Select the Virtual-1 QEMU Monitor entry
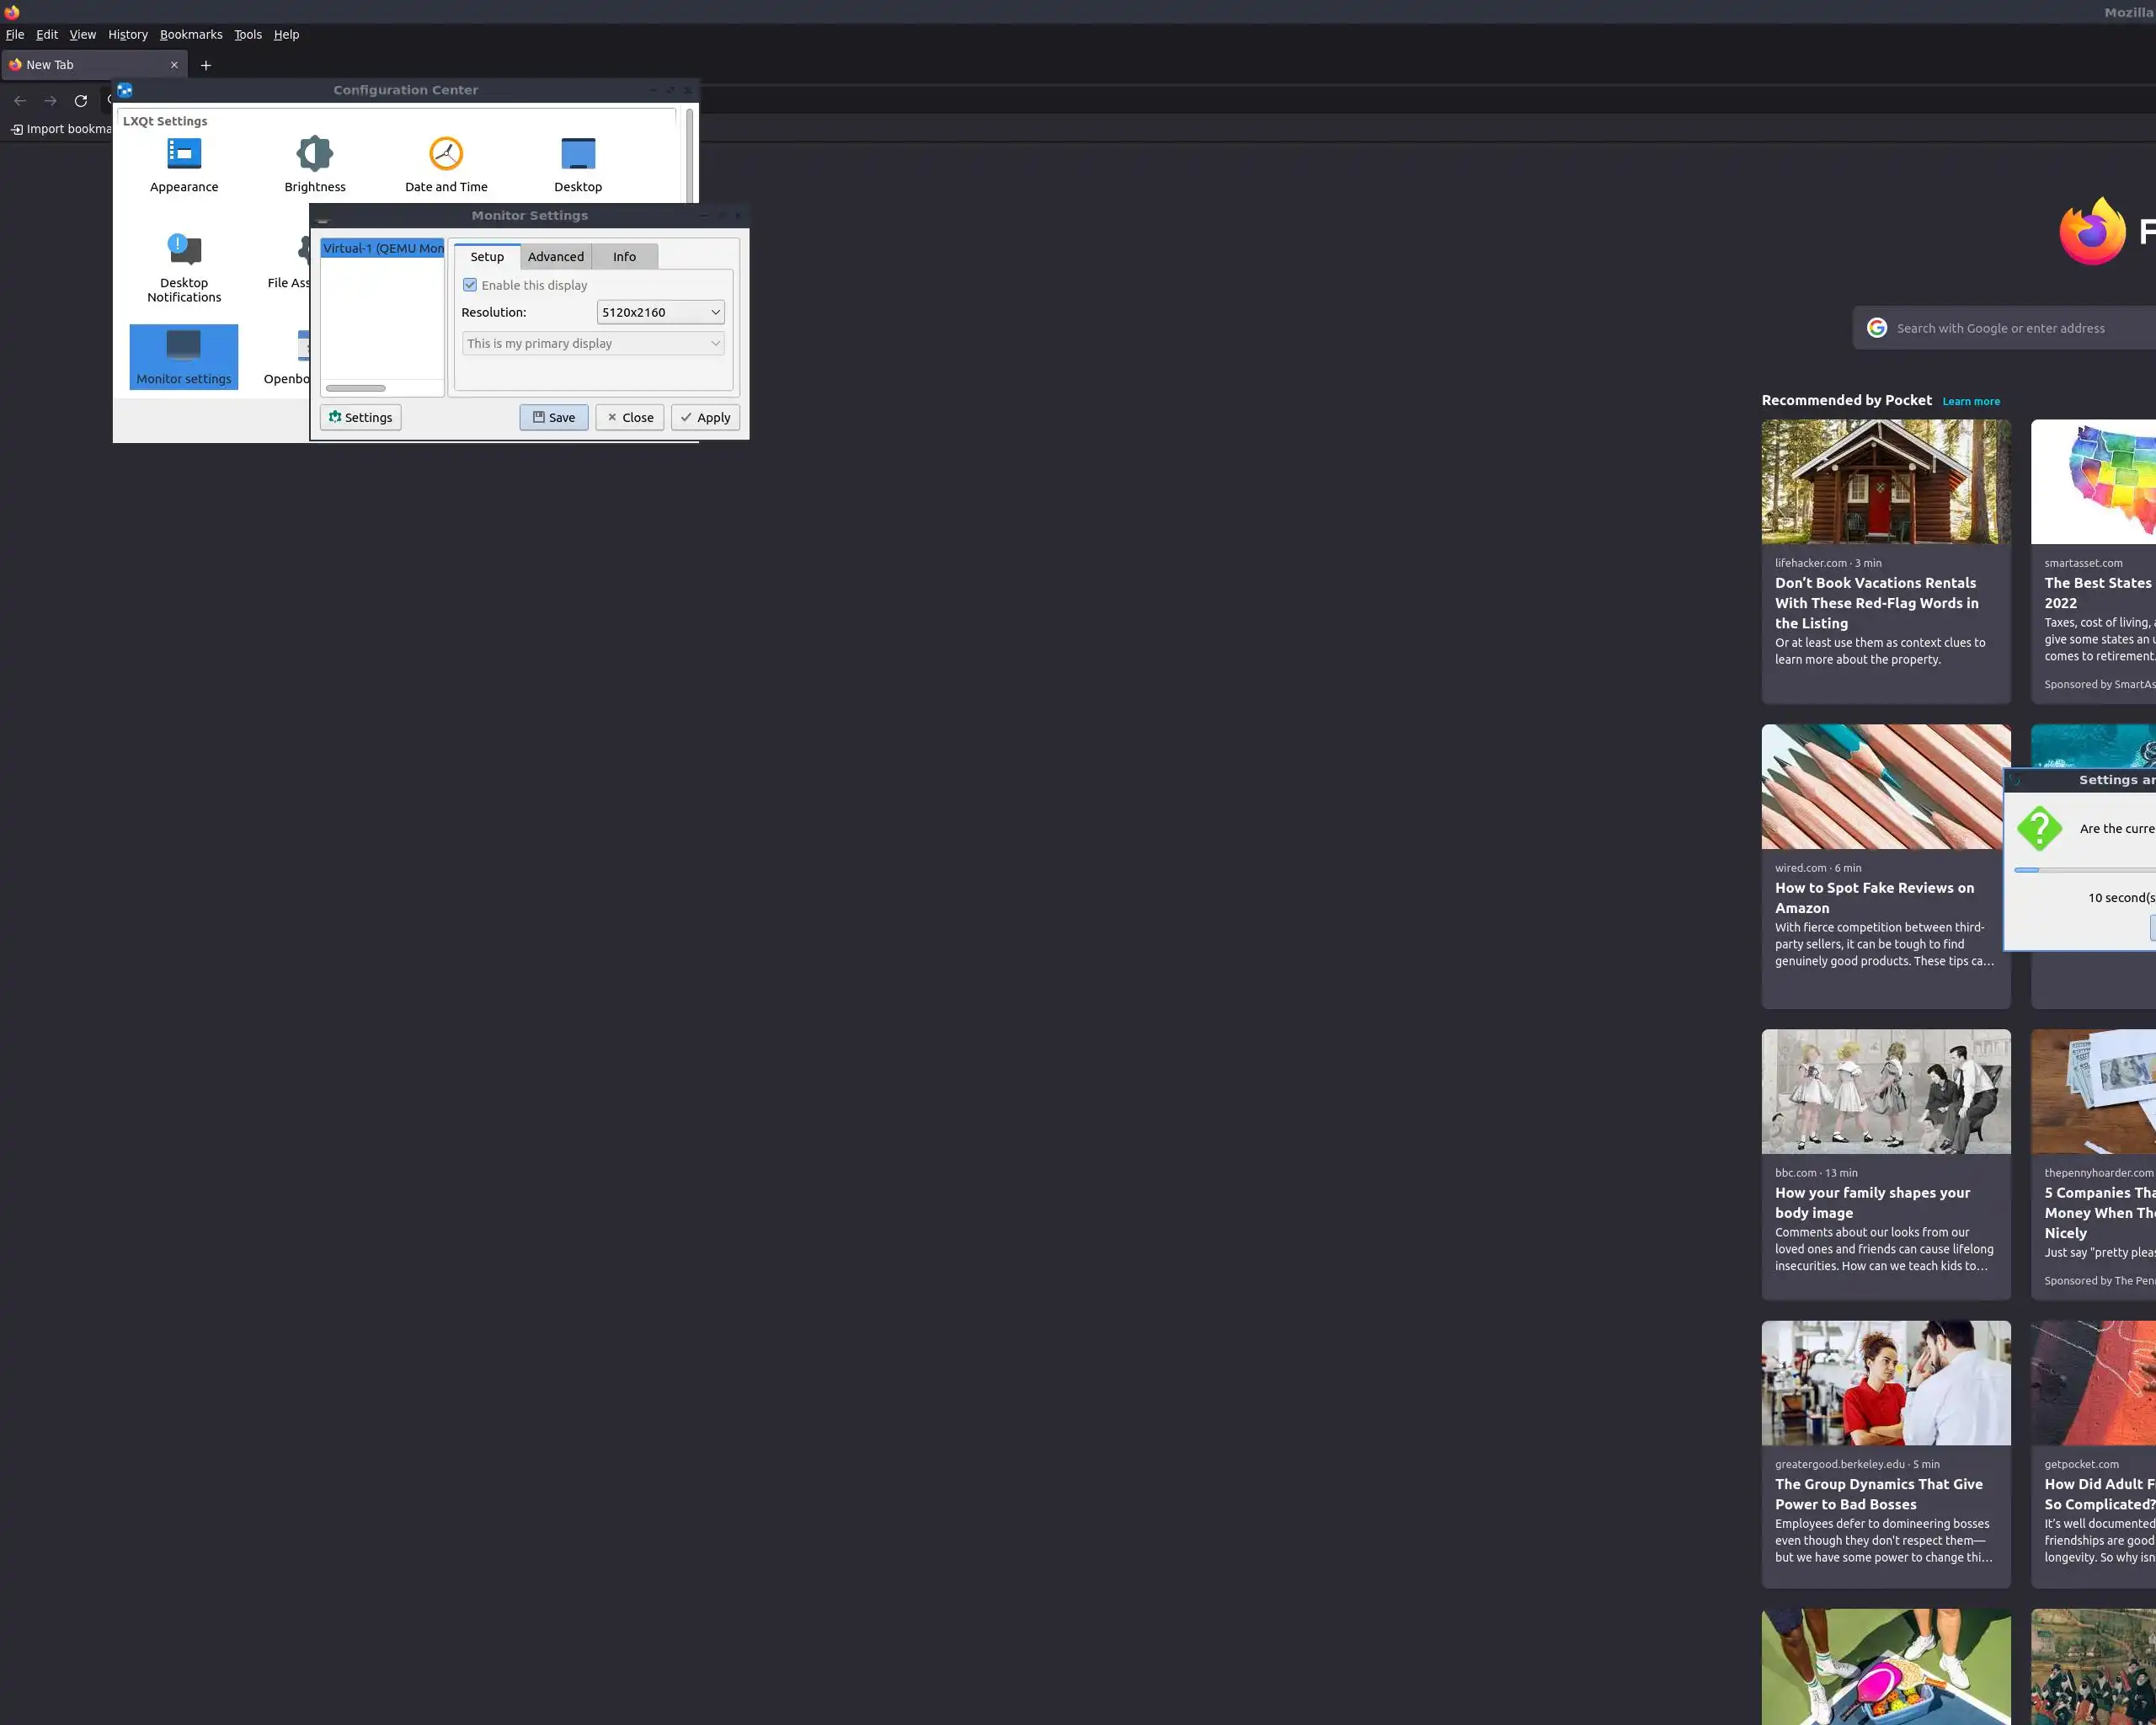 382,248
